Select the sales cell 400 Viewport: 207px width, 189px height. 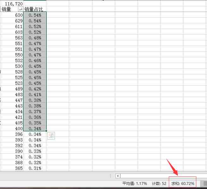click(12, 129)
